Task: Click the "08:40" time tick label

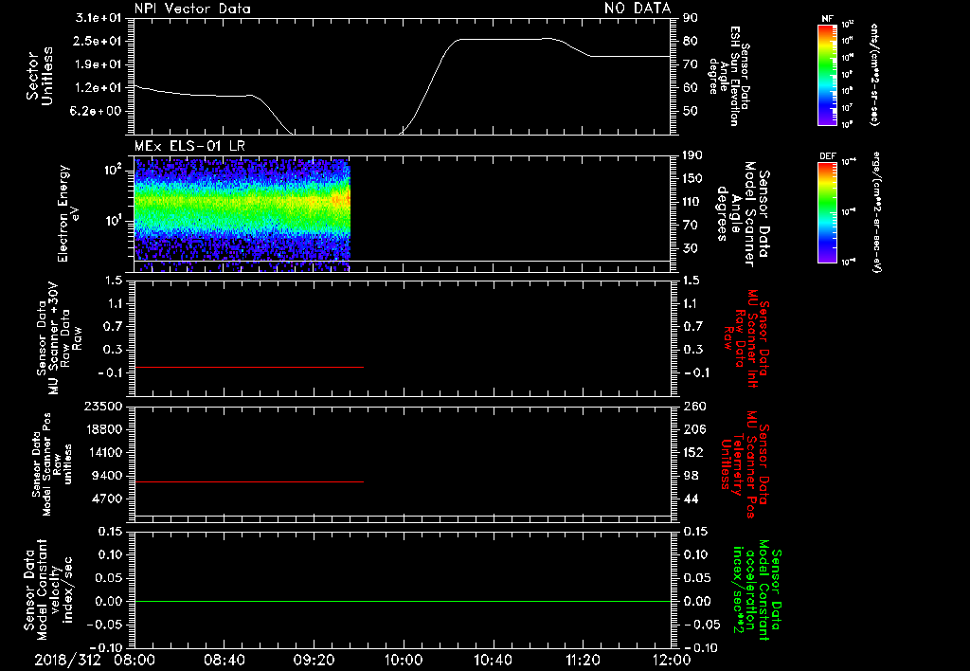Action: click(x=224, y=660)
